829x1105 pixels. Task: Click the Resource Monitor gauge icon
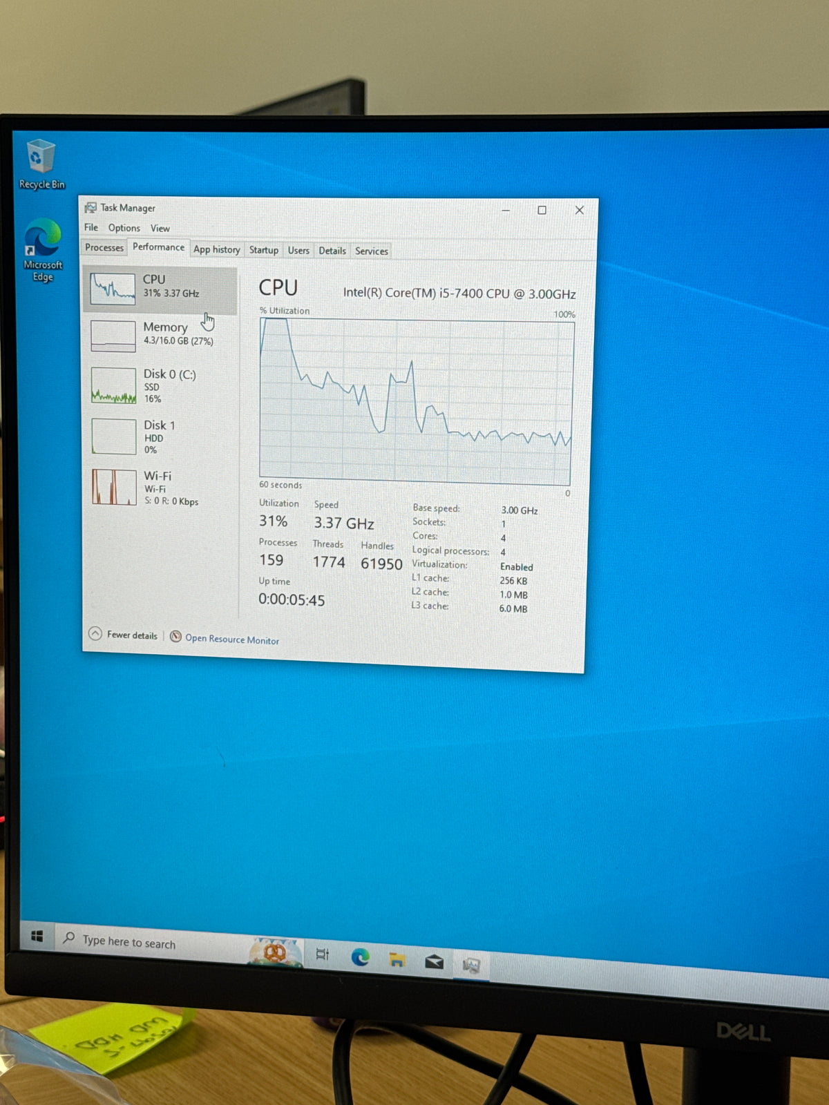pos(176,637)
